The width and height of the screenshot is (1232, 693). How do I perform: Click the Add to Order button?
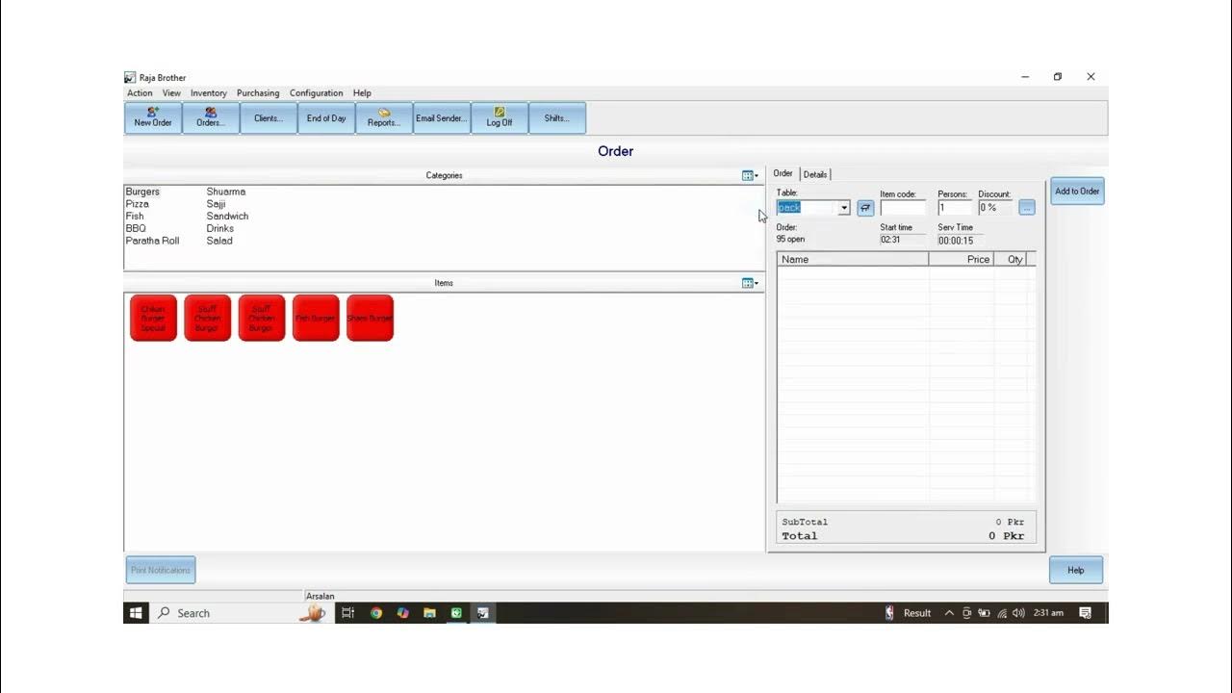pyautogui.click(x=1077, y=192)
